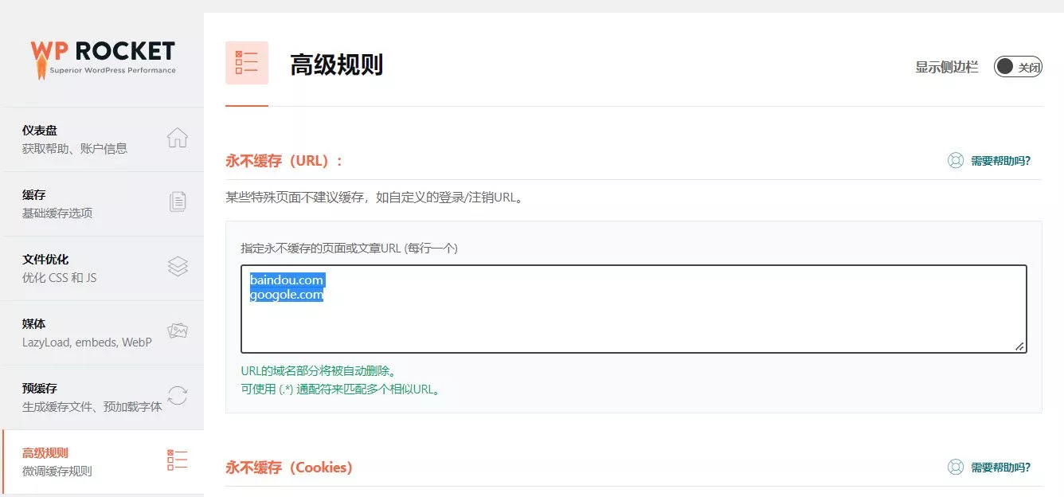
Task: Click 需要帮助吗? link for URL section
Action: click(1000, 161)
